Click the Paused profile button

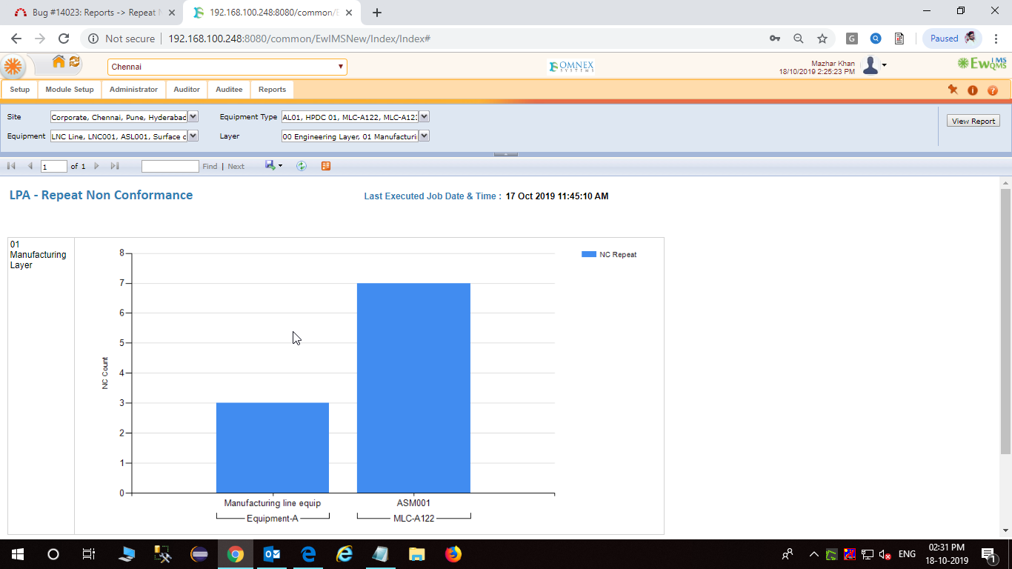click(952, 39)
